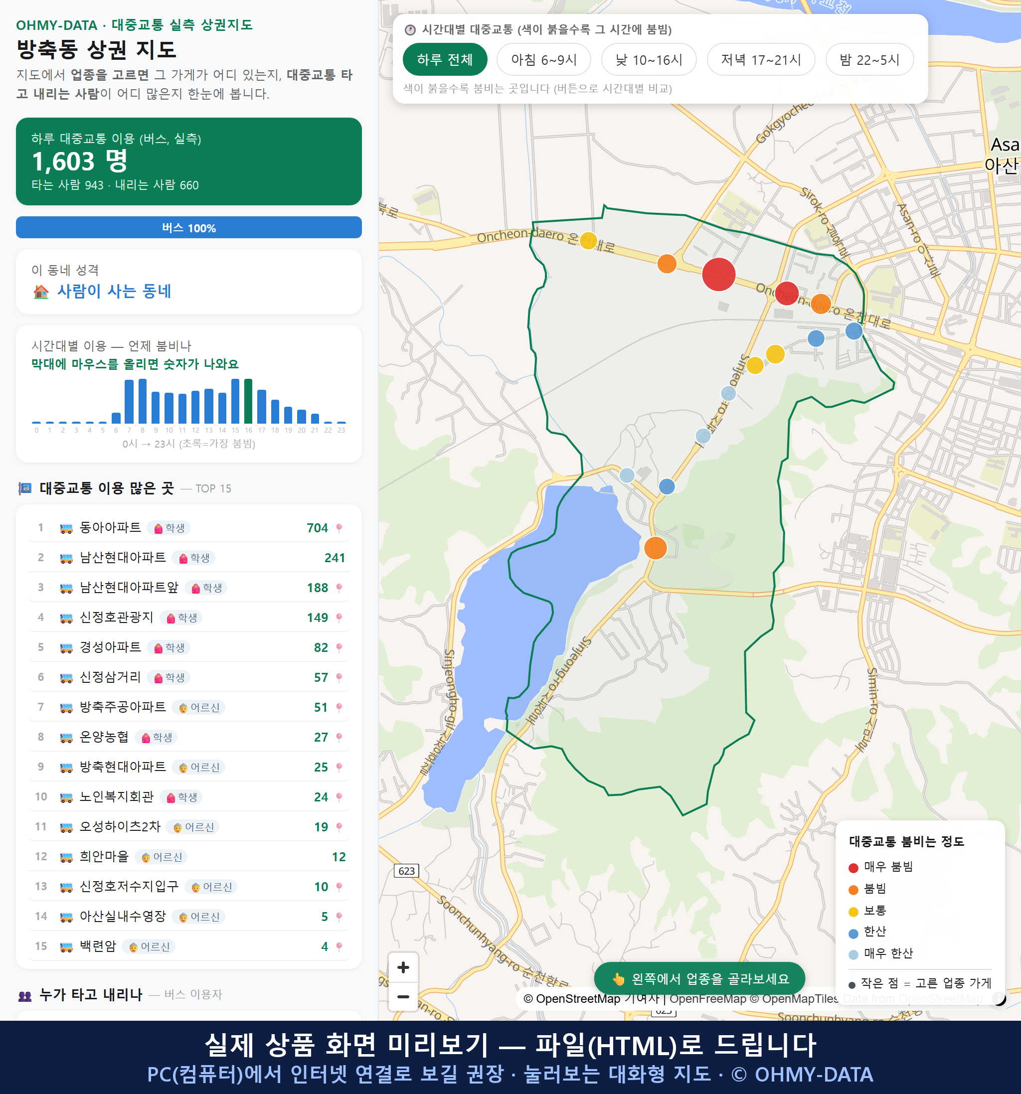The height and width of the screenshot is (1094, 1021).
Task: Show the 밤 22~5시 time period
Action: coord(869,59)
